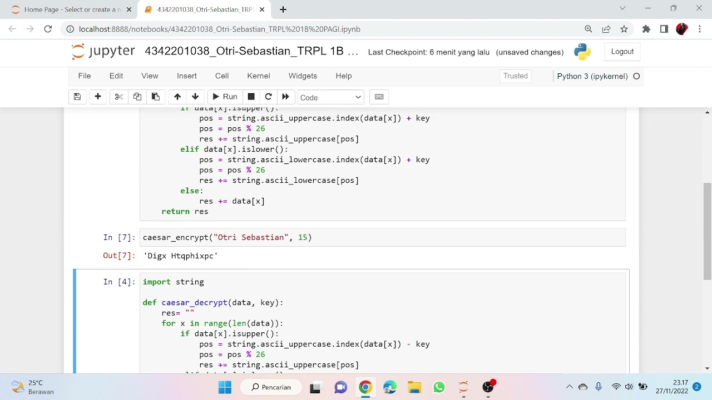Paste cells below using clipboard icon
Viewport: 712px width, 400px height.
pyautogui.click(x=156, y=97)
